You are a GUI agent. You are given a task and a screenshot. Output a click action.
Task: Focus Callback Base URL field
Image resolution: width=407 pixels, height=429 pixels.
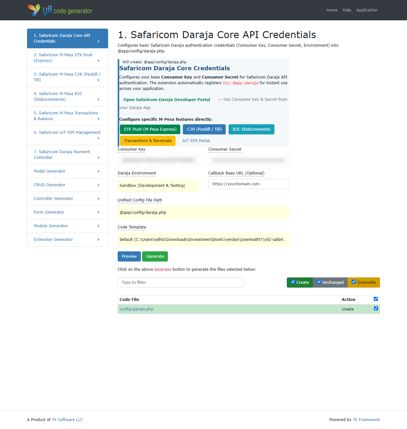[x=249, y=184]
